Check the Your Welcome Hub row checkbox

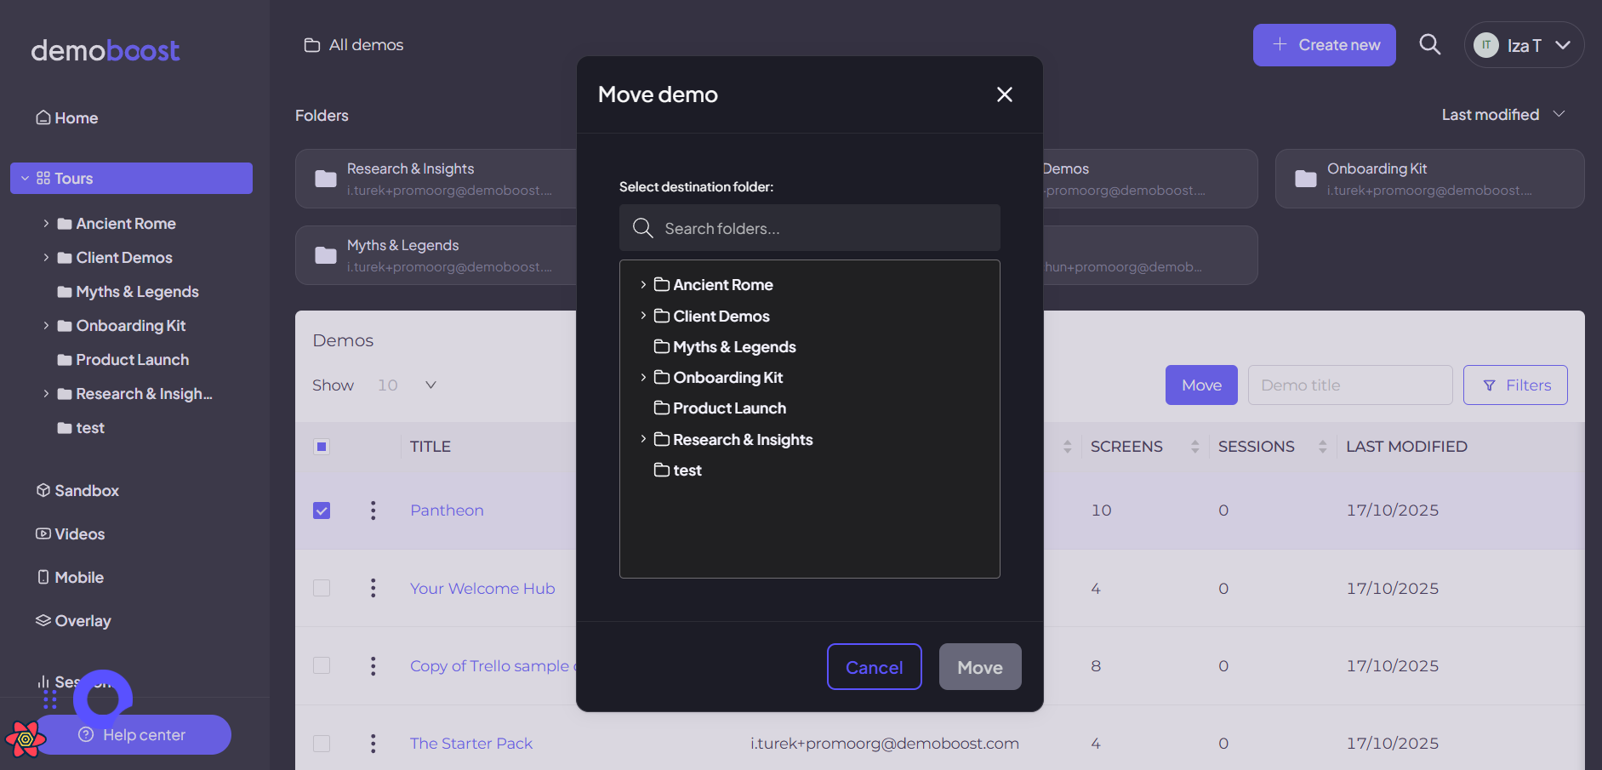point(322,588)
